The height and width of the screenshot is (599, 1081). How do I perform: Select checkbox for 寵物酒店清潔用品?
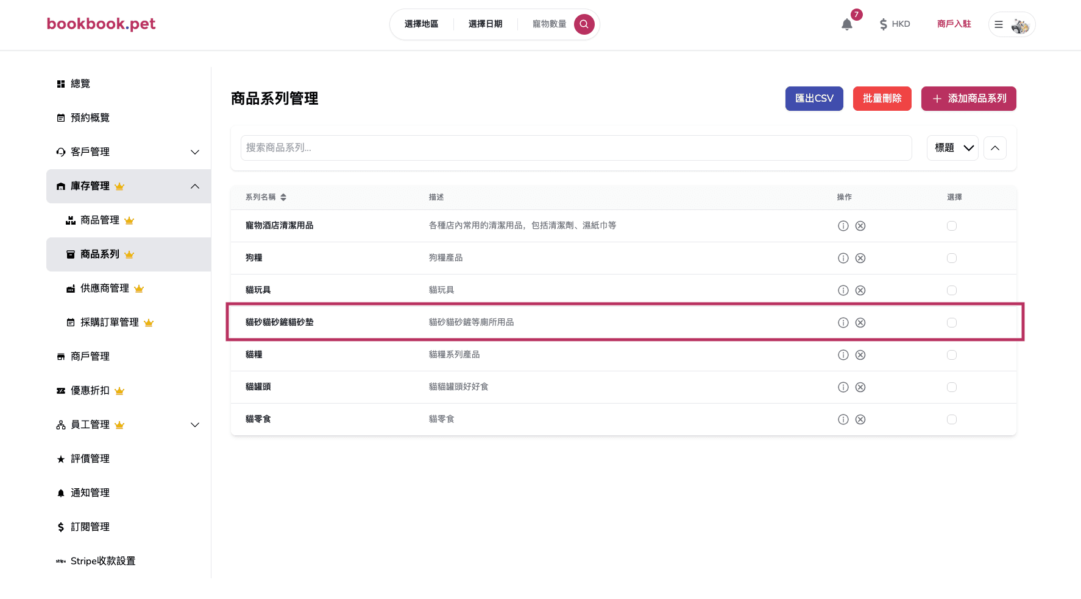coord(951,226)
